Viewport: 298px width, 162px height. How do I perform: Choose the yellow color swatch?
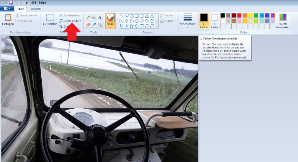coord(250,15)
